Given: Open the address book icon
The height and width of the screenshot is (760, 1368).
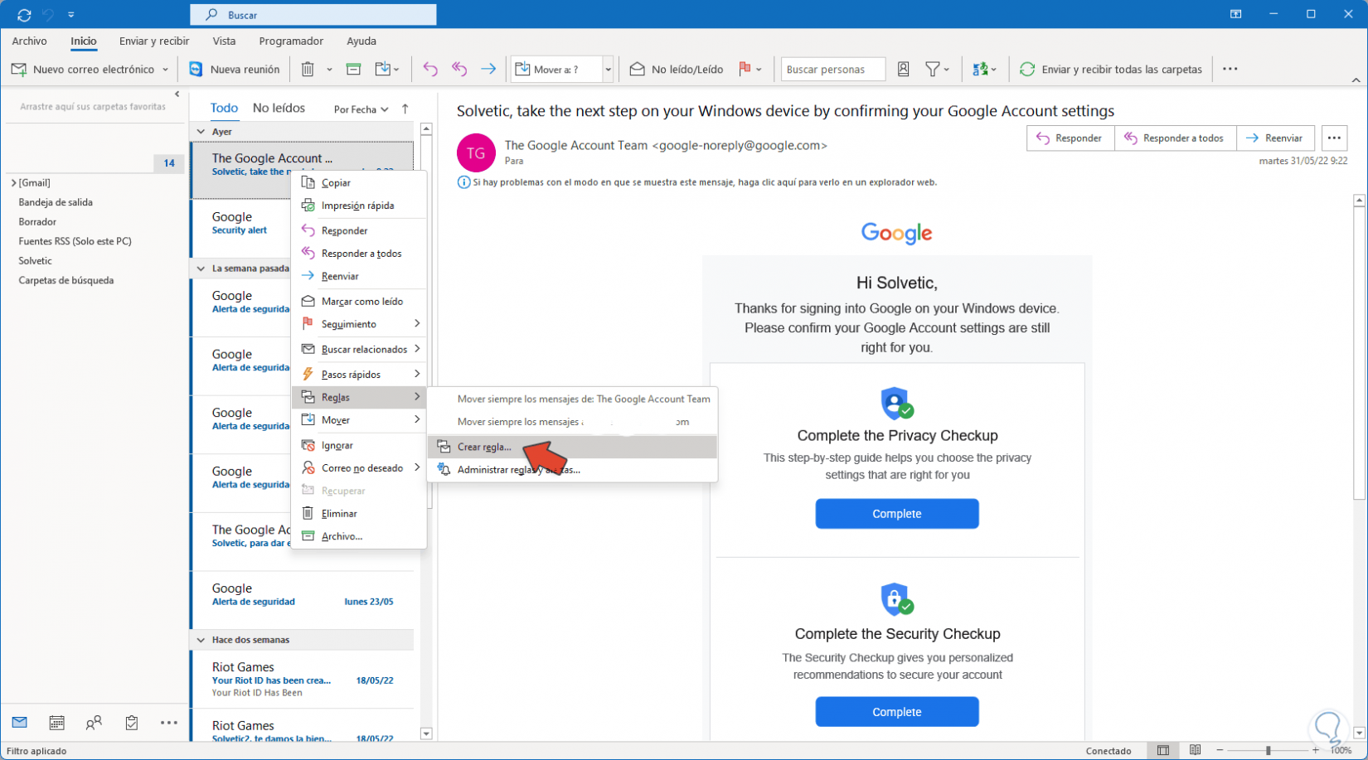Looking at the screenshot, I should 904,70.
